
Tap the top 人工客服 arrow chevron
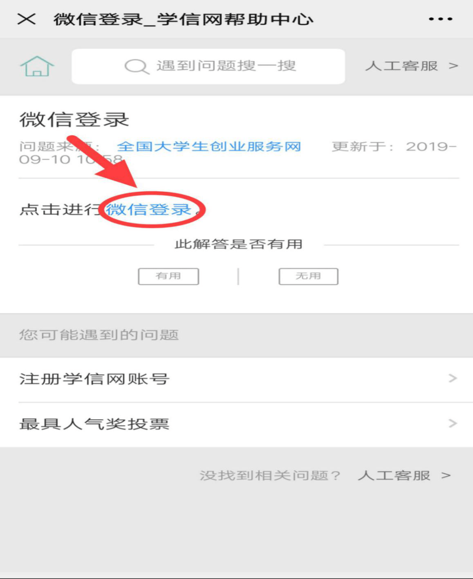[453, 66]
